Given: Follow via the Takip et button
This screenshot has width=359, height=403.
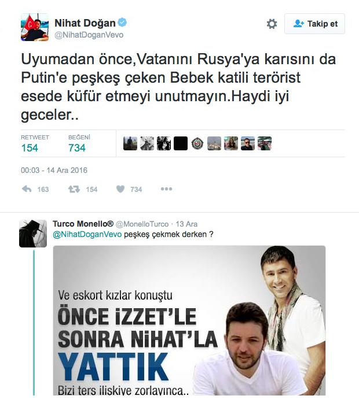Looking at the screenshot, I should 314,24.
